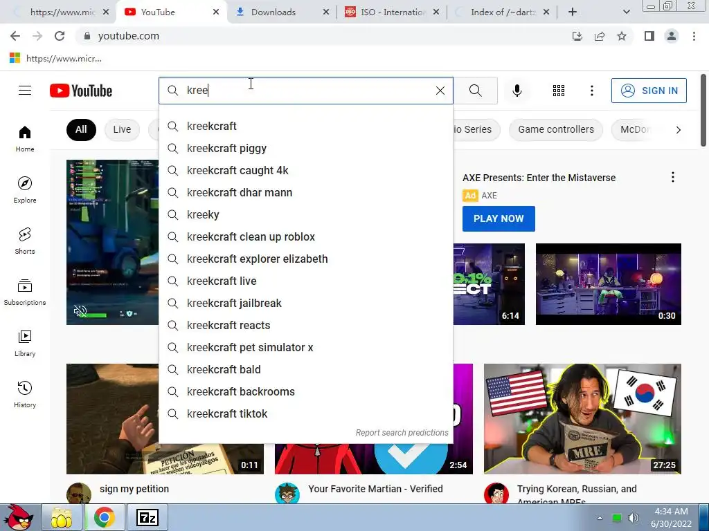Choose the suggestion 'kreekcraft dhar mann'
The image size is (709, 531).
(305, 192)
